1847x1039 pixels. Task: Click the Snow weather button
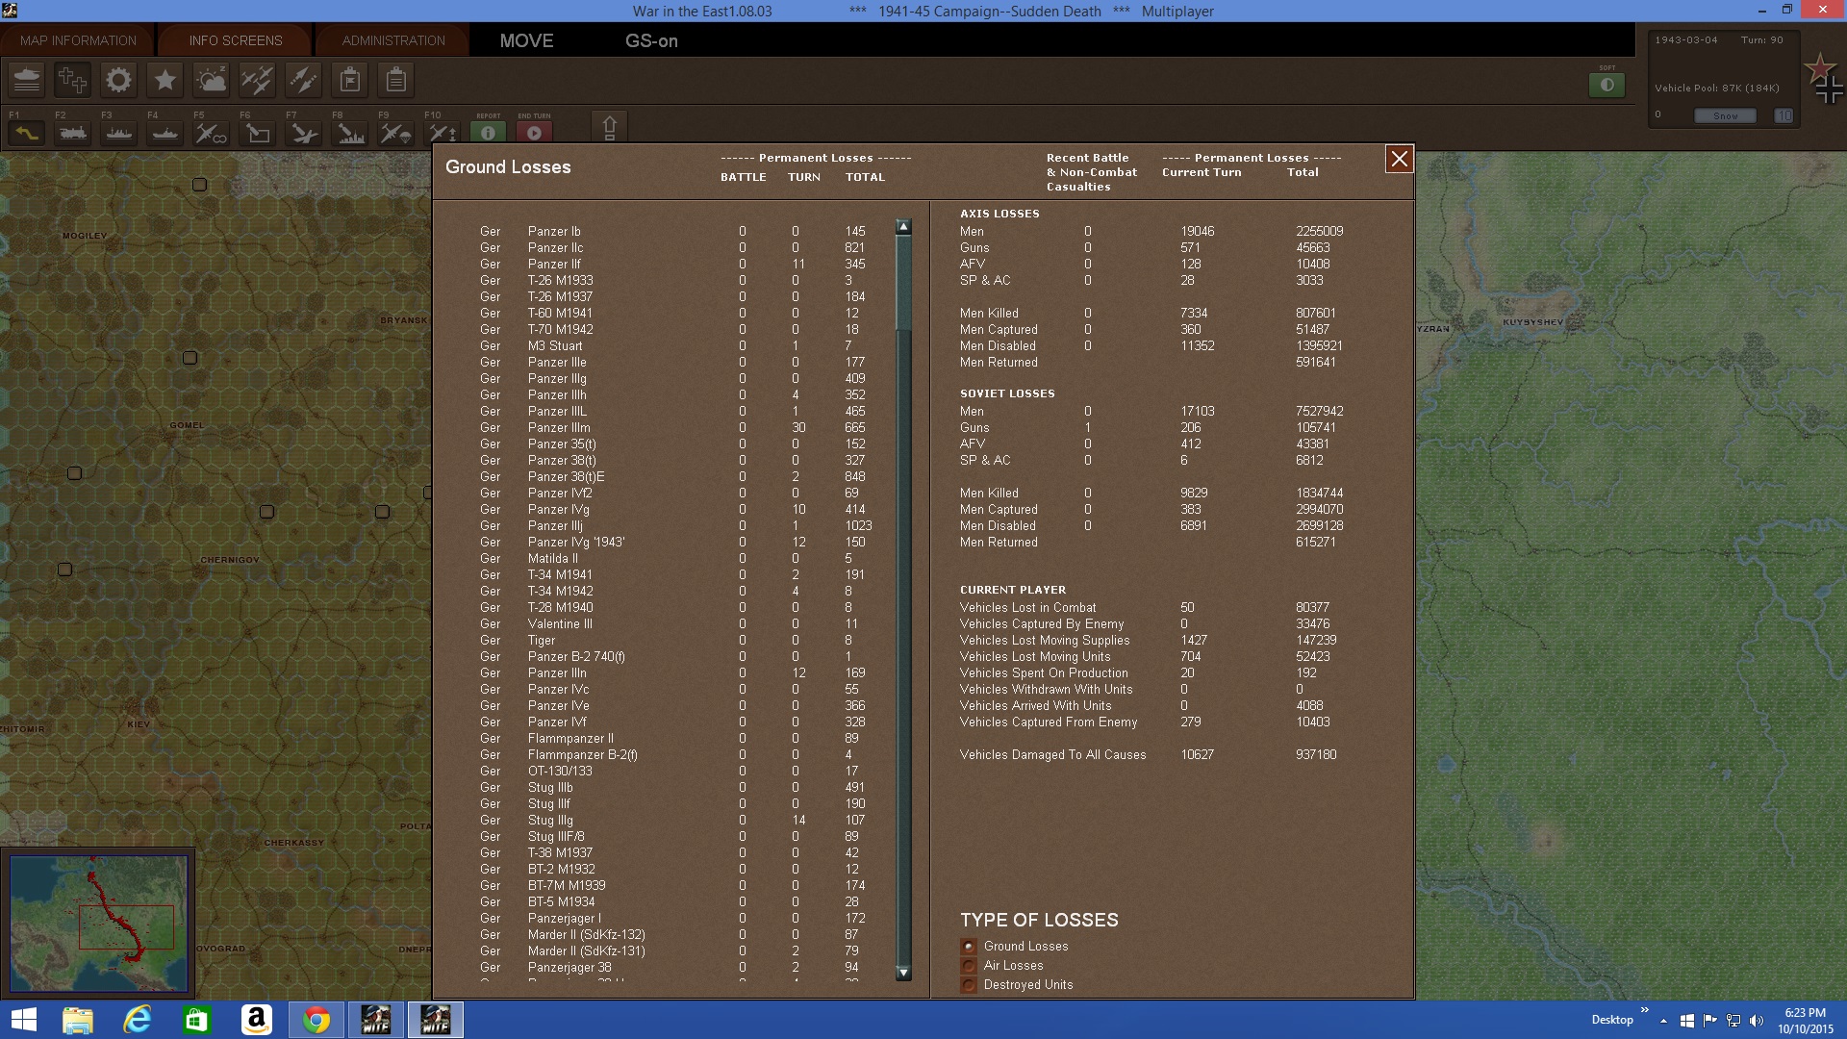(1725, 115)
